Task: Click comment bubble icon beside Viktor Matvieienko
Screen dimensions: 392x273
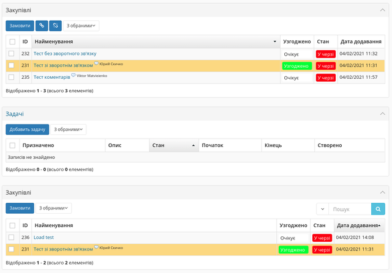Action: [x=73, y=75]
